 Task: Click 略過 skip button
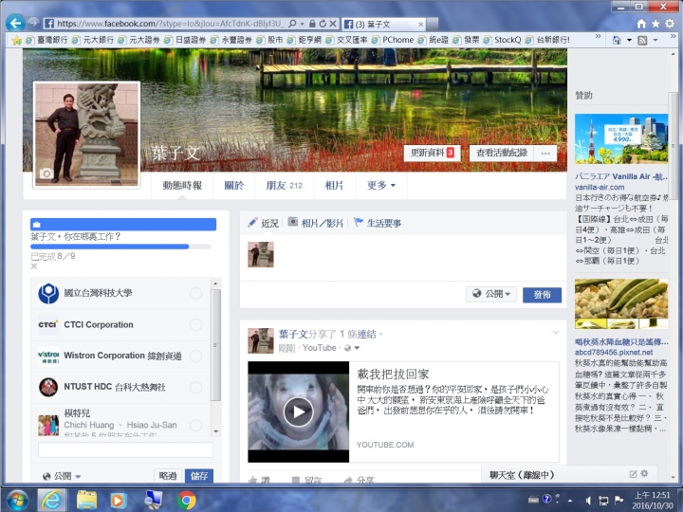point(168,476)
